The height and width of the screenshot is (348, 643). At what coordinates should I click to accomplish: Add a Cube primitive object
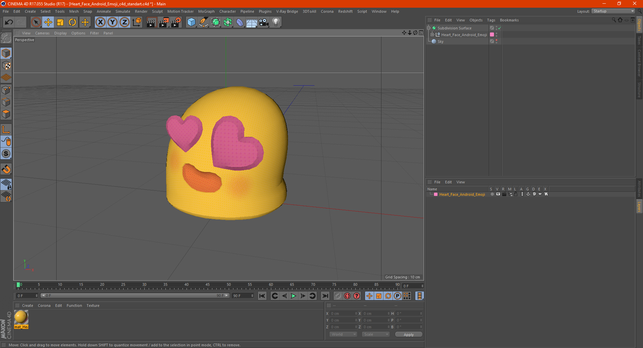click(191, 22)
